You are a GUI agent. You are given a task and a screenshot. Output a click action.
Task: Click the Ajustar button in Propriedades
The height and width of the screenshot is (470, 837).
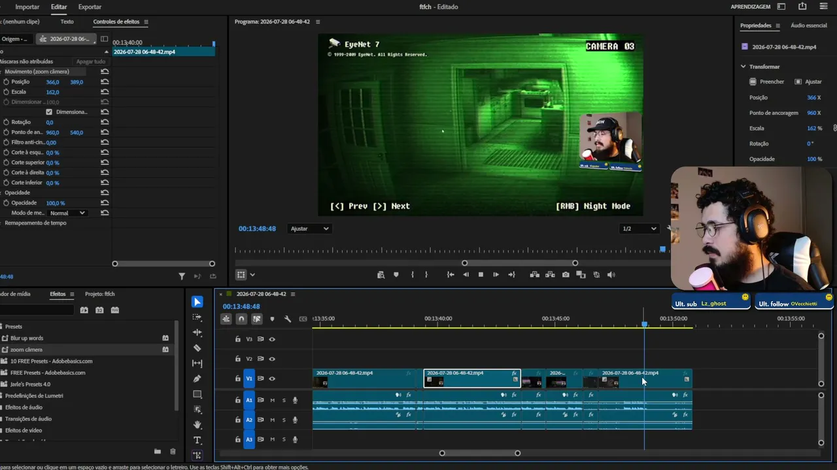click(808, 82)
